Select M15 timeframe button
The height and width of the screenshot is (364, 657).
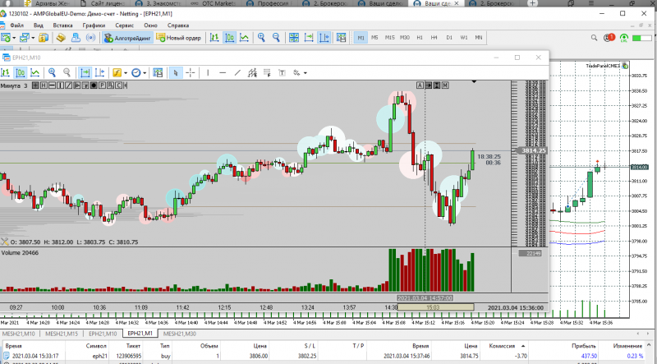[x=389, y=38]
